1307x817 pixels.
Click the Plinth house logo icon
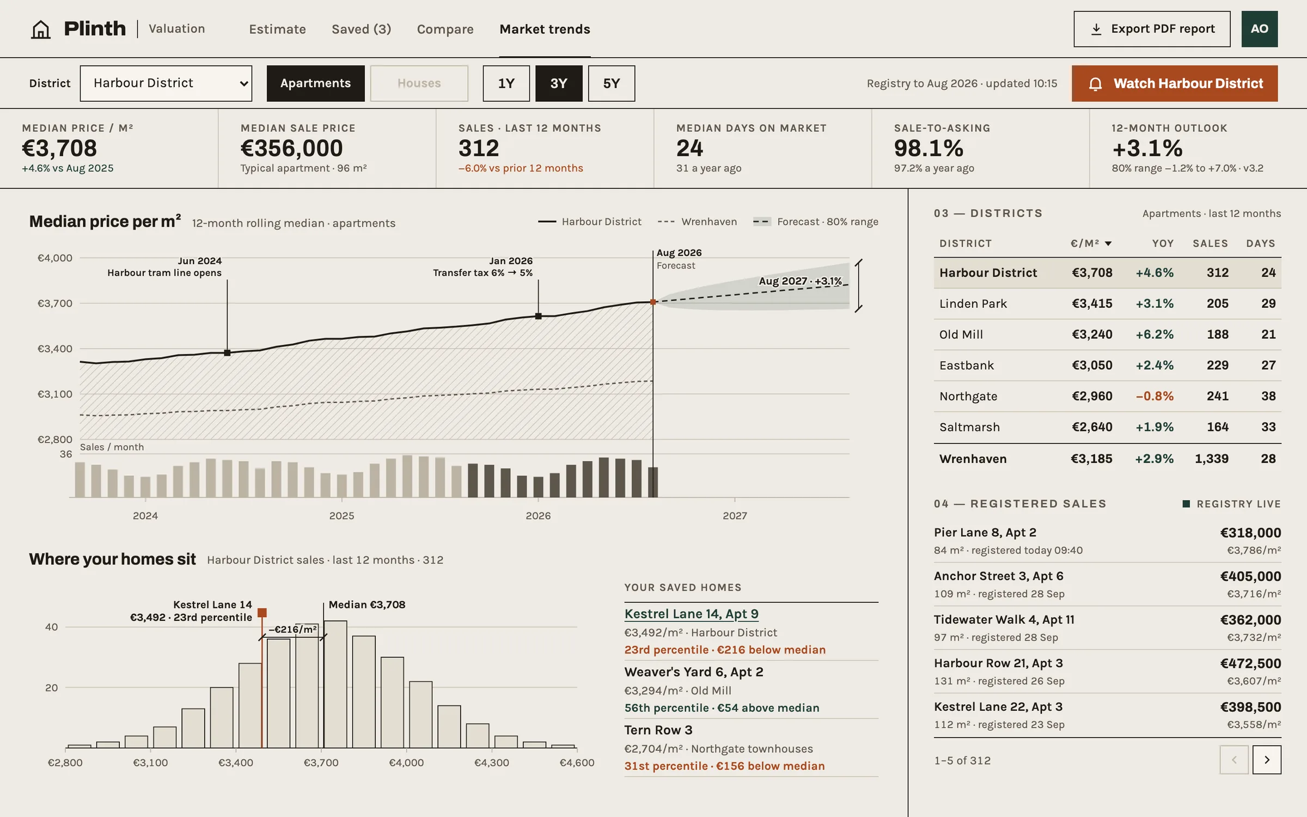point(40,29)
